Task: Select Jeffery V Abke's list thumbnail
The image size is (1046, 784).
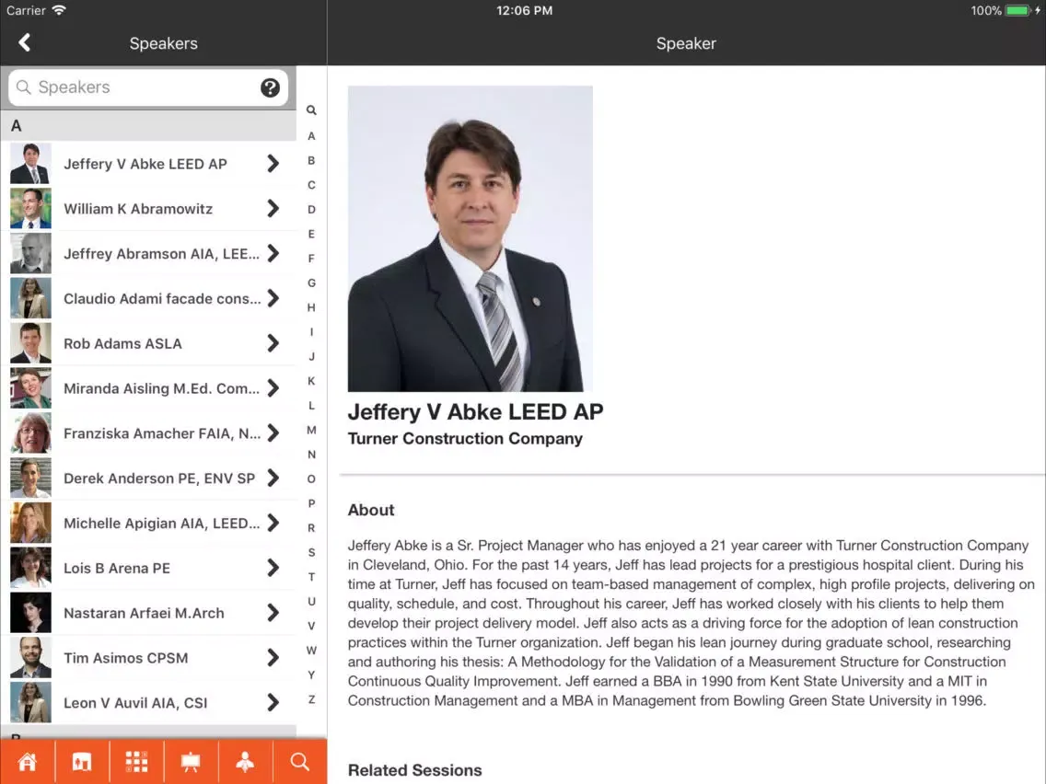Action: coord(30,164)
